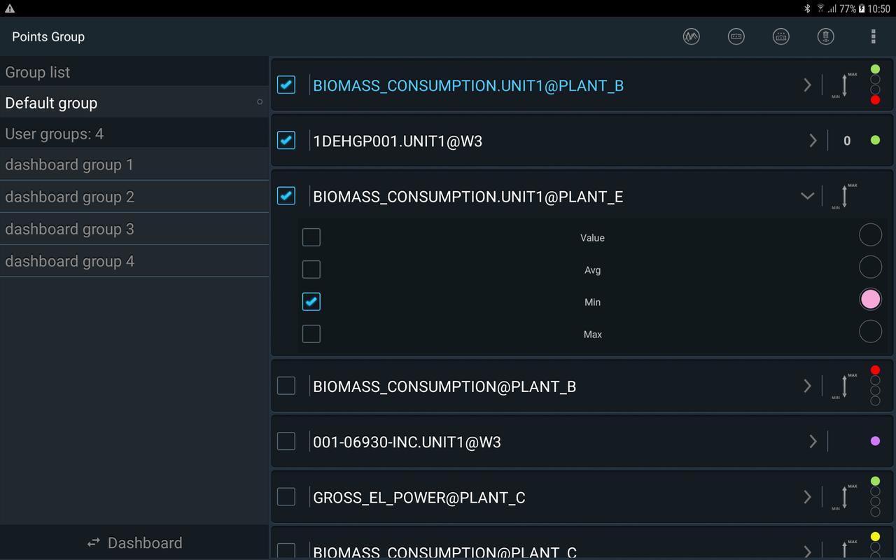Open dashboard group 1
The height and width of the screenshot is (560, 896).
pyautogui.click(x=134, y=164)
